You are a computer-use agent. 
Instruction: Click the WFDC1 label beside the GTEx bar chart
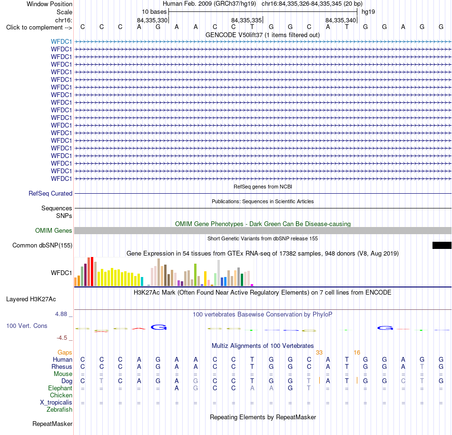[61, 273]
